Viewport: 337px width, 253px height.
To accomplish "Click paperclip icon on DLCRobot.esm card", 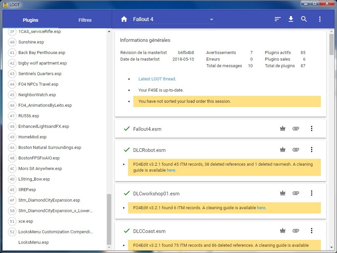I will pos(296,150).
